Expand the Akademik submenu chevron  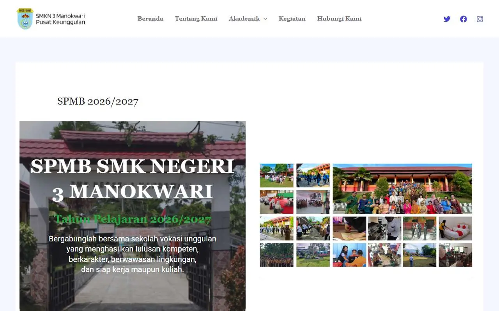(265, 19)
